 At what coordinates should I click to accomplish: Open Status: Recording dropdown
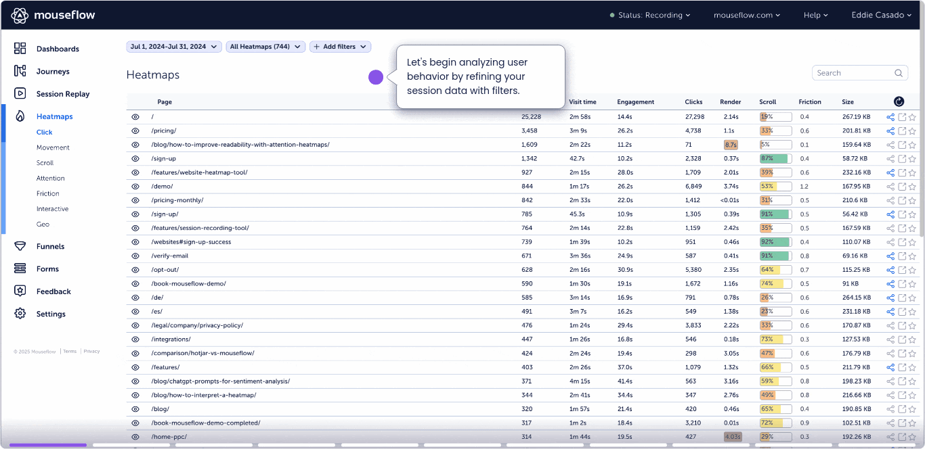point(649,15)
